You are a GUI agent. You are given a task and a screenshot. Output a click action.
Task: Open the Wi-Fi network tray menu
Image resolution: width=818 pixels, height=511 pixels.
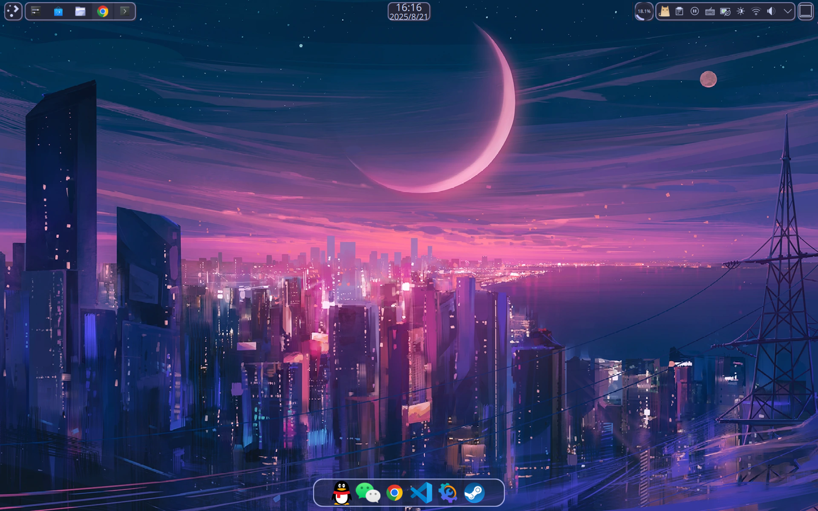(x=756, y=11)
